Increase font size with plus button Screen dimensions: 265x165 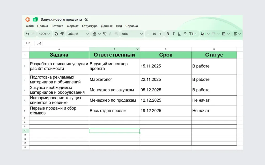[160, 34]
